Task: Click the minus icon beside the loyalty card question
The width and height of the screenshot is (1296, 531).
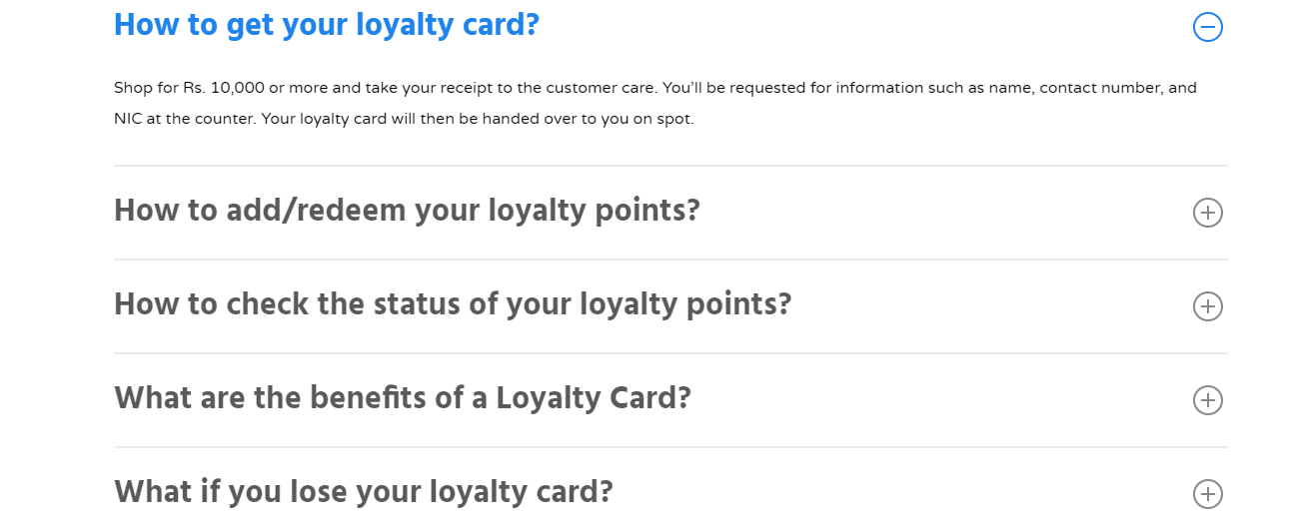Action: (x=1207, y=27)
